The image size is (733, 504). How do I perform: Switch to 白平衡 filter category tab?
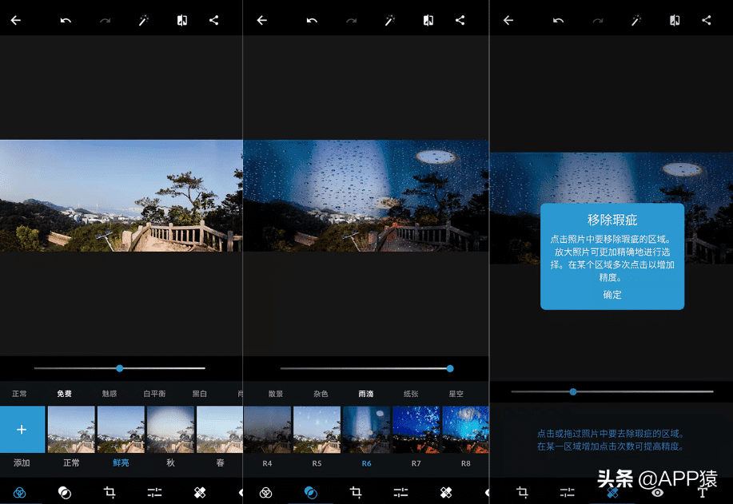(154, 394)
